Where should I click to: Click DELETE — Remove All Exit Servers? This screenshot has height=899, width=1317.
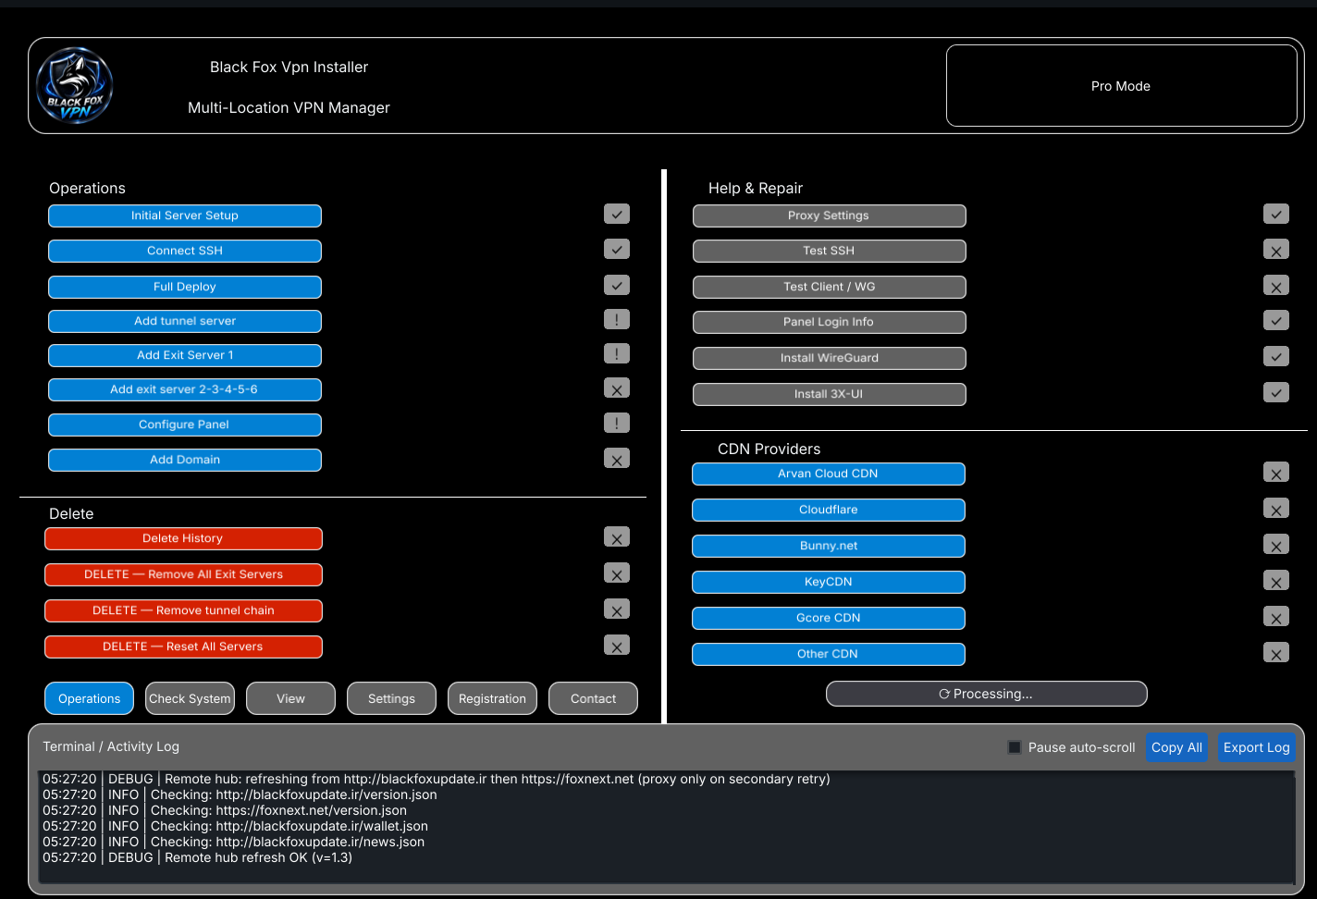tap(183, 574)
